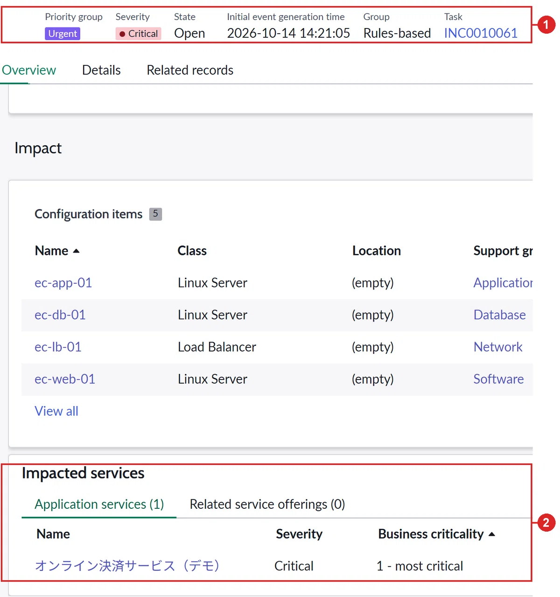Click Linux Server class for ec-db-01
This screenshot has height=597, width=560.
[212, 315]
